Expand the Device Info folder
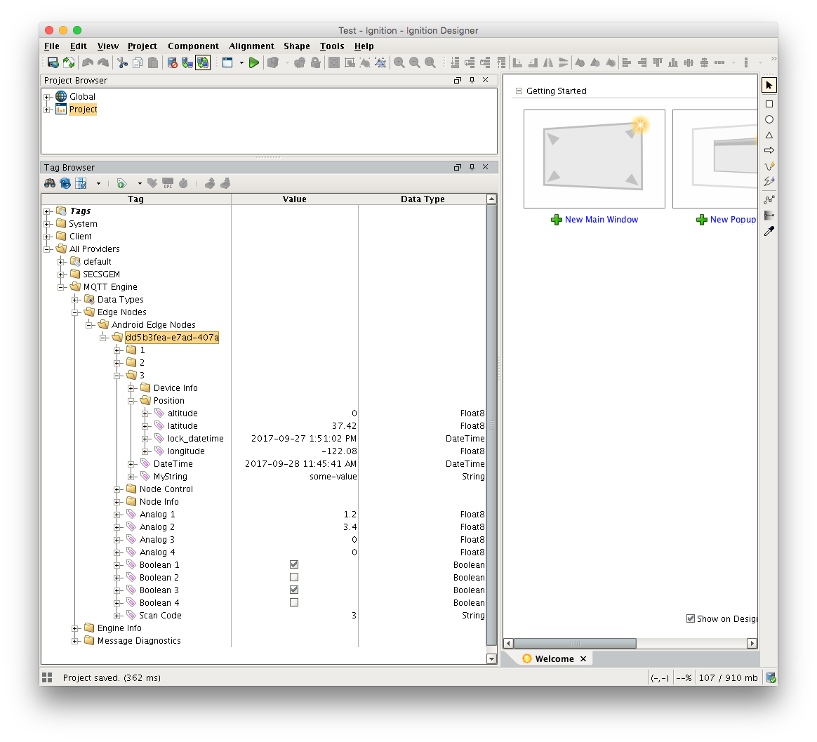 click(131, 388)
